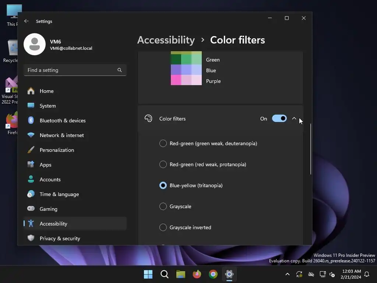
Task: Launch Firefox from the taskbar
Action: pyautogui.click(x=197, y=274)
